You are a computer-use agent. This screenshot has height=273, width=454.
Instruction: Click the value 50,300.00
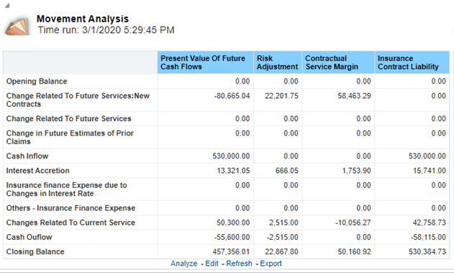click(x=233, y=223)
